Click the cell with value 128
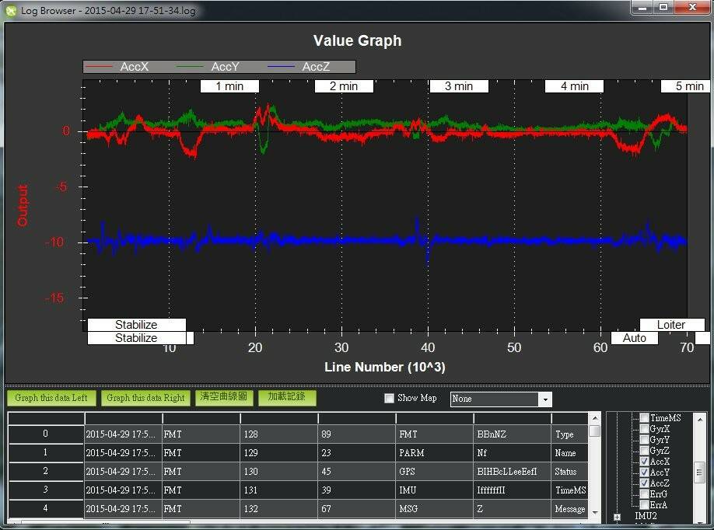 click(x=278, y=434)
